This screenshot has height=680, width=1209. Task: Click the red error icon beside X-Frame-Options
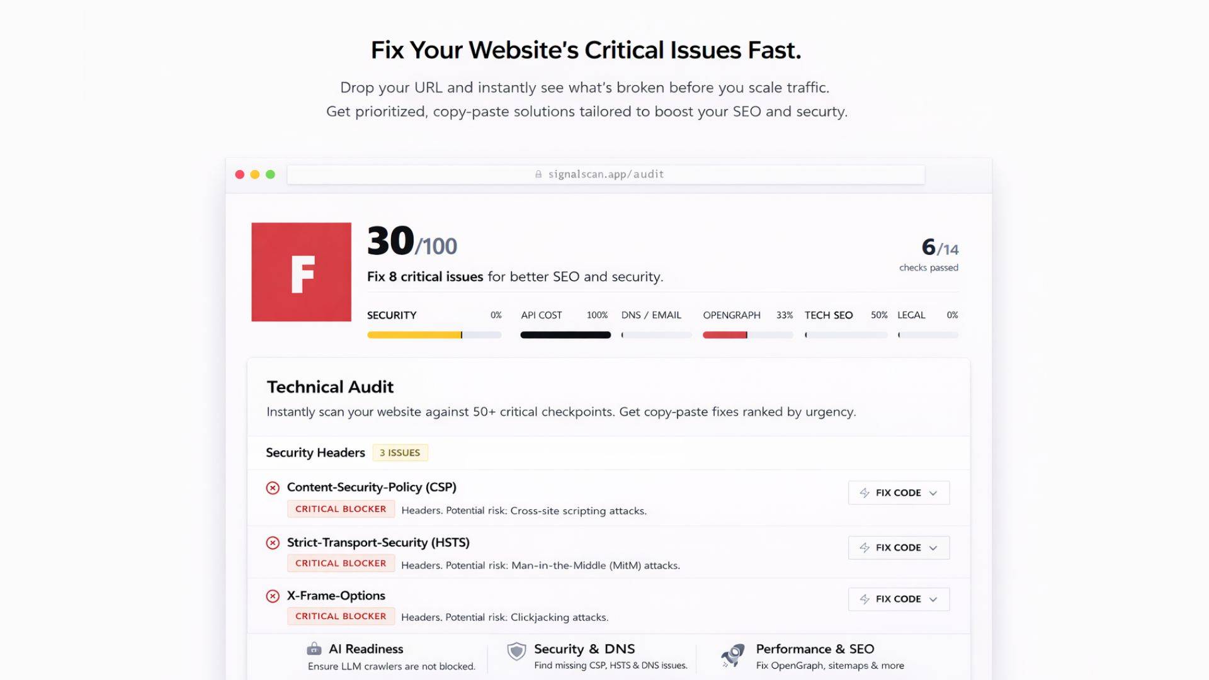coord(273,596)
